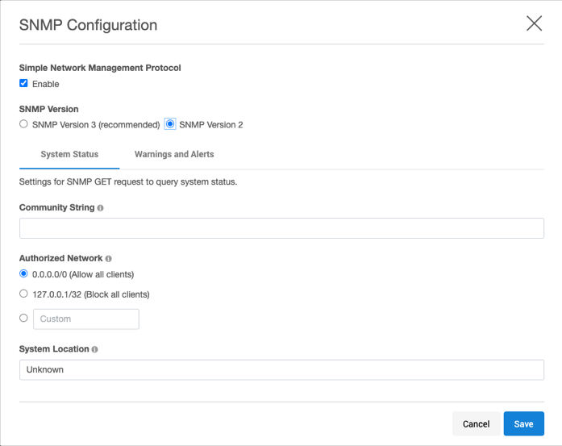562x446 pixels.
Task: Click the System Location info icon
Action: [94, 350]
